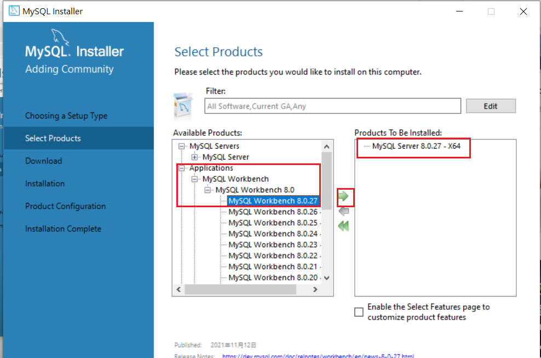Click the horizontal scrollbar left arrow
This screenshot has height=358, width=541.
coord(179,289)
